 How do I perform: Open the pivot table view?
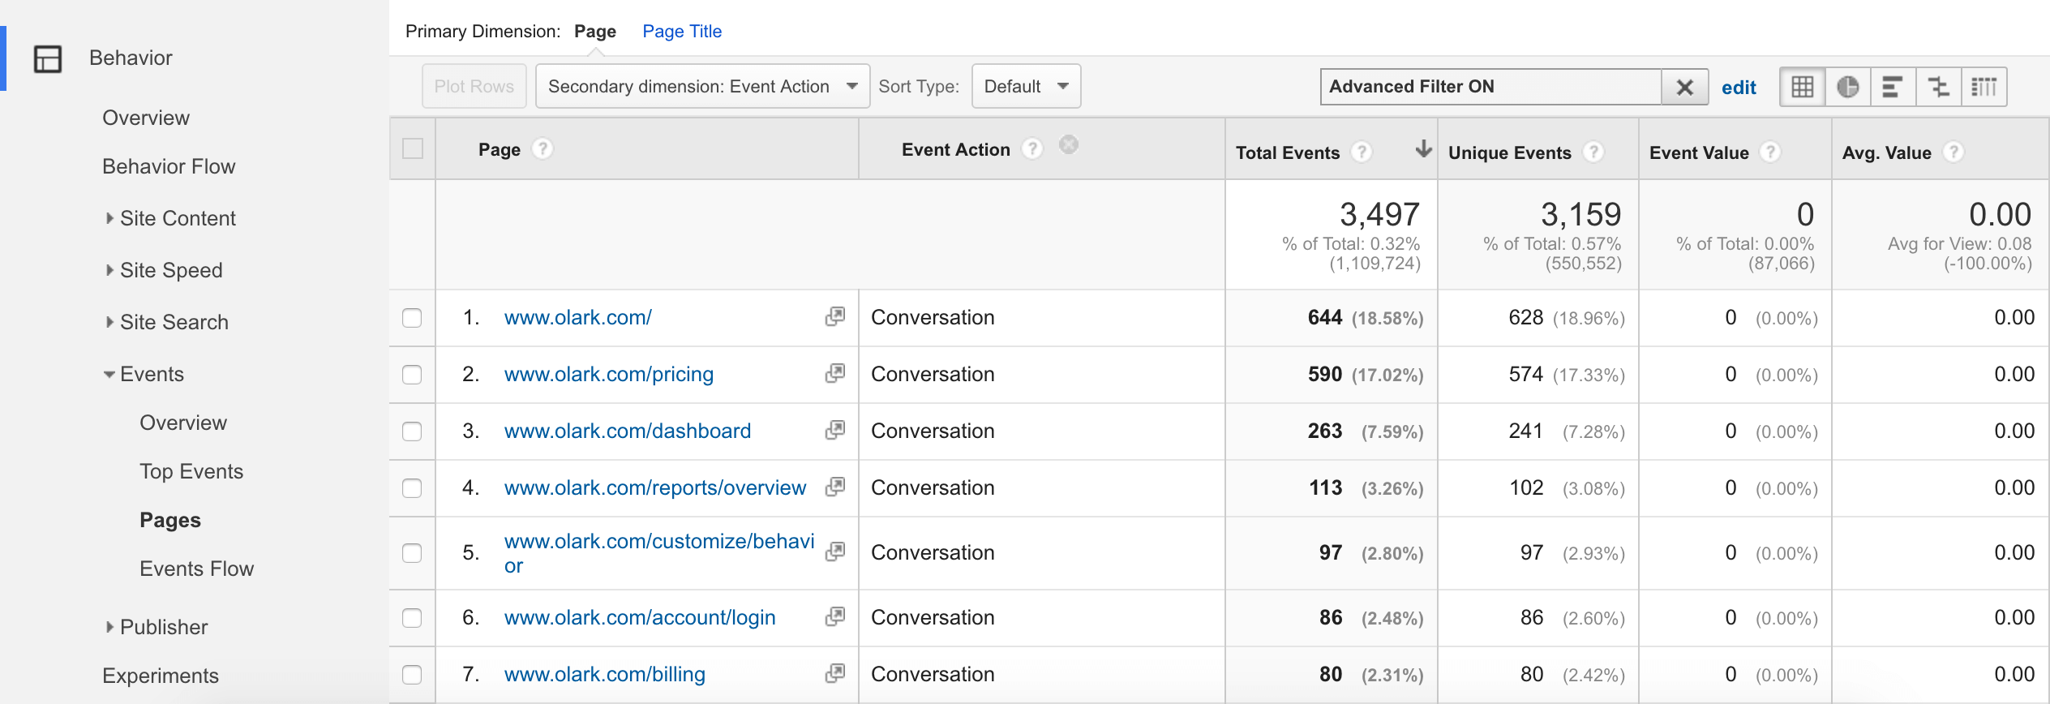(1984, 87)
